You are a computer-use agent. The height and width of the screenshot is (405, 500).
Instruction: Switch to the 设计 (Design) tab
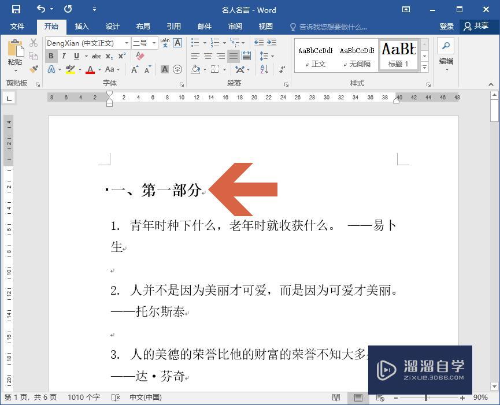coord(113,27)
